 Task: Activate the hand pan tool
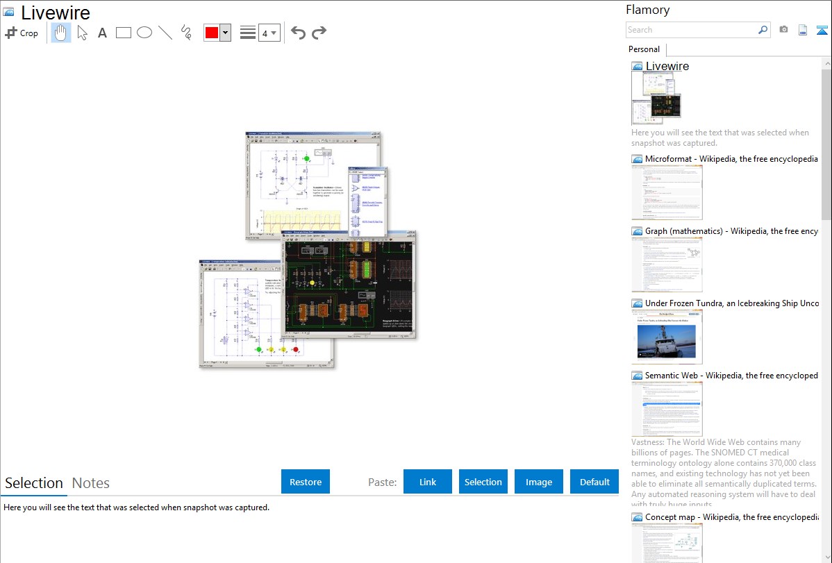[61, 33]
